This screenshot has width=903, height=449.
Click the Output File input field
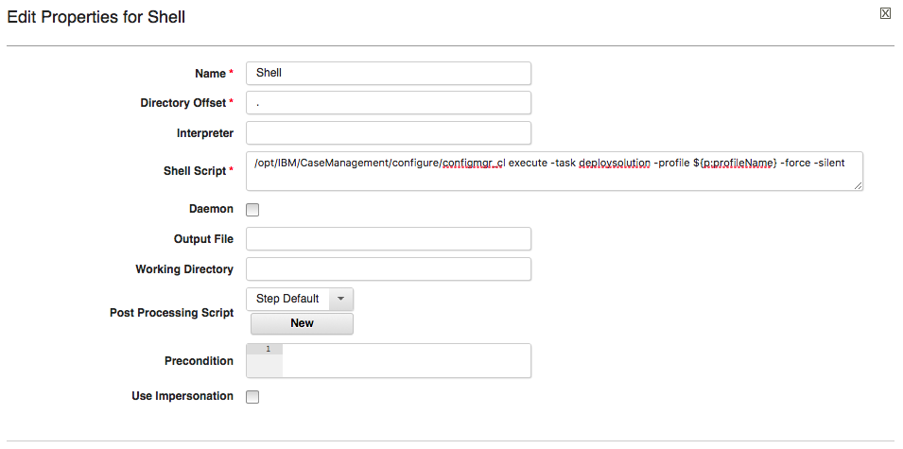tap(388, 239)
